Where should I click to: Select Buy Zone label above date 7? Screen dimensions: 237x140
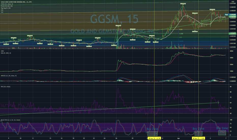(x=222, y=128)
